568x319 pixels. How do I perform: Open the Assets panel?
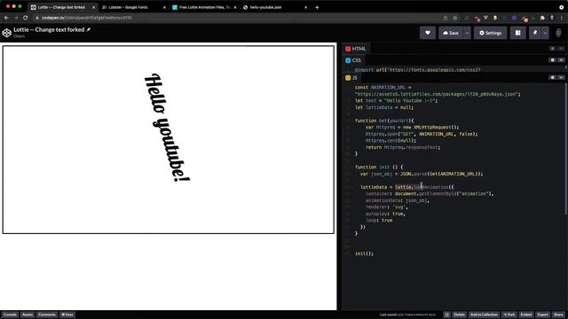click(28, 315)
